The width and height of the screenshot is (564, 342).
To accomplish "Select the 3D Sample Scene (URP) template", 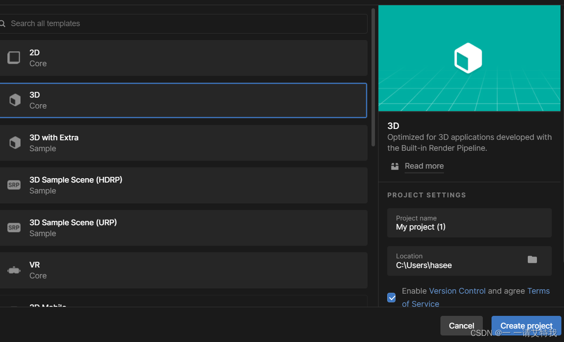I will point(183,228).
